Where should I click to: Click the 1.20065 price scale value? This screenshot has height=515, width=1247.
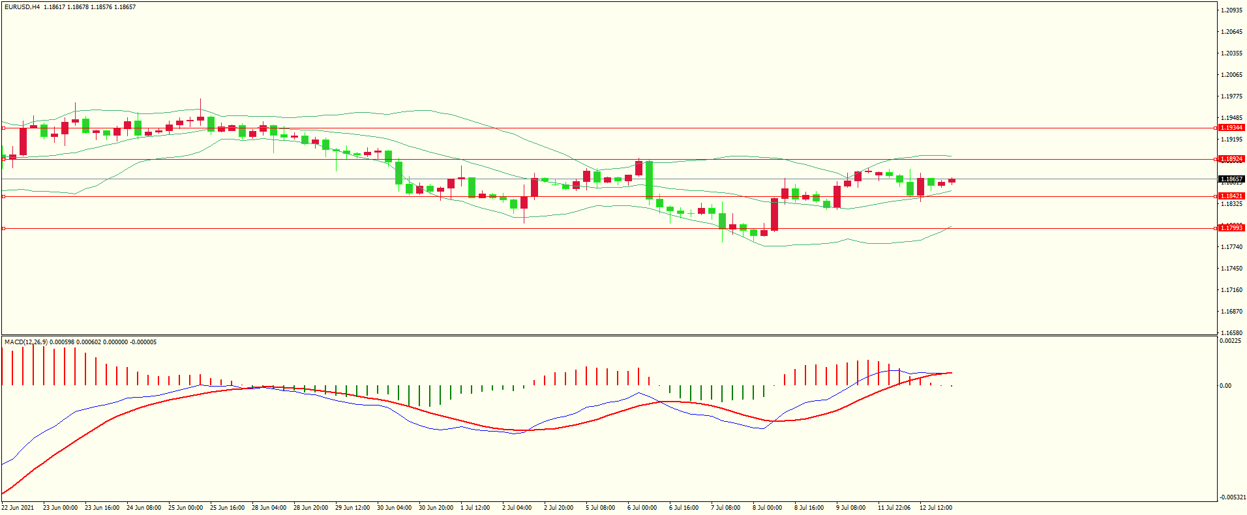point(1231,75)
